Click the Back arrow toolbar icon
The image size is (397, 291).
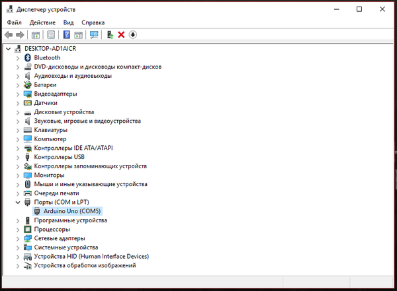[x=9, y=34]
